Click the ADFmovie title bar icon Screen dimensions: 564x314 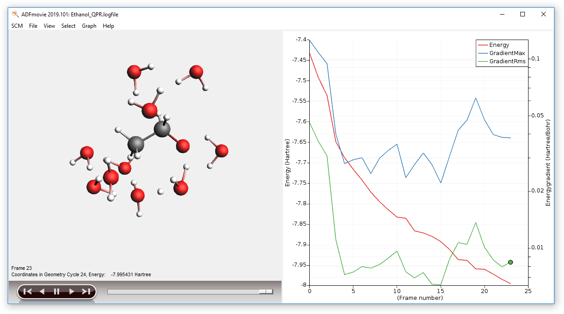pyautogui.click(x=15, y=14)
